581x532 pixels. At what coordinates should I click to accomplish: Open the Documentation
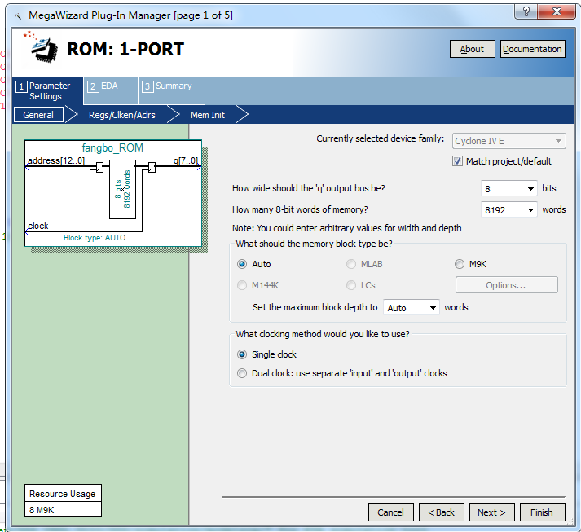click(532, 49)
